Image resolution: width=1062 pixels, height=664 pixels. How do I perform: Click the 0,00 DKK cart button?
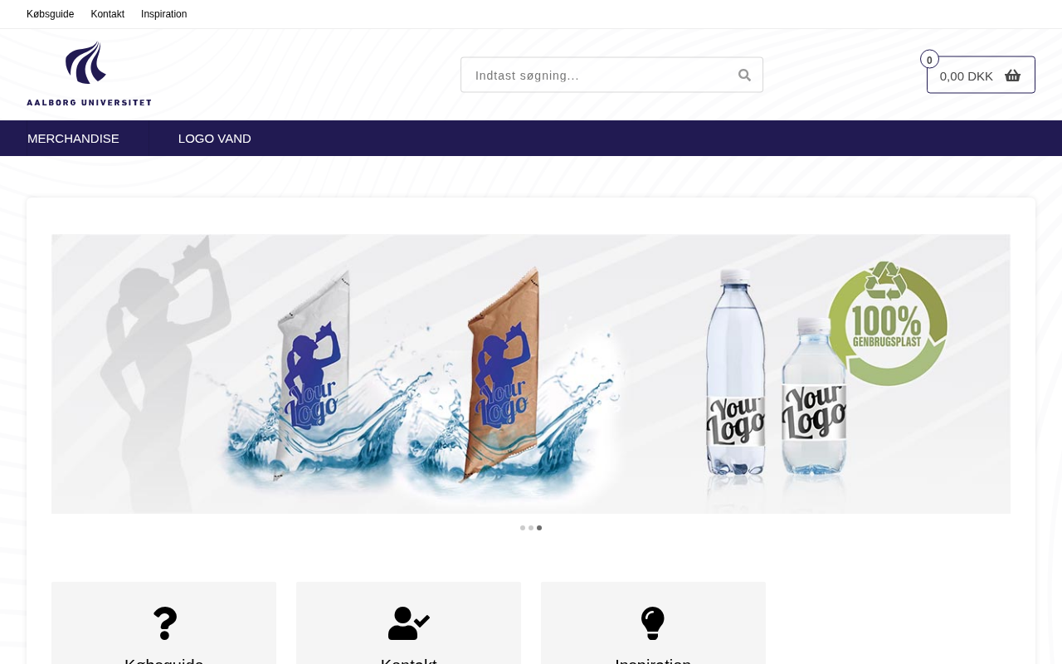coord(981,75)
